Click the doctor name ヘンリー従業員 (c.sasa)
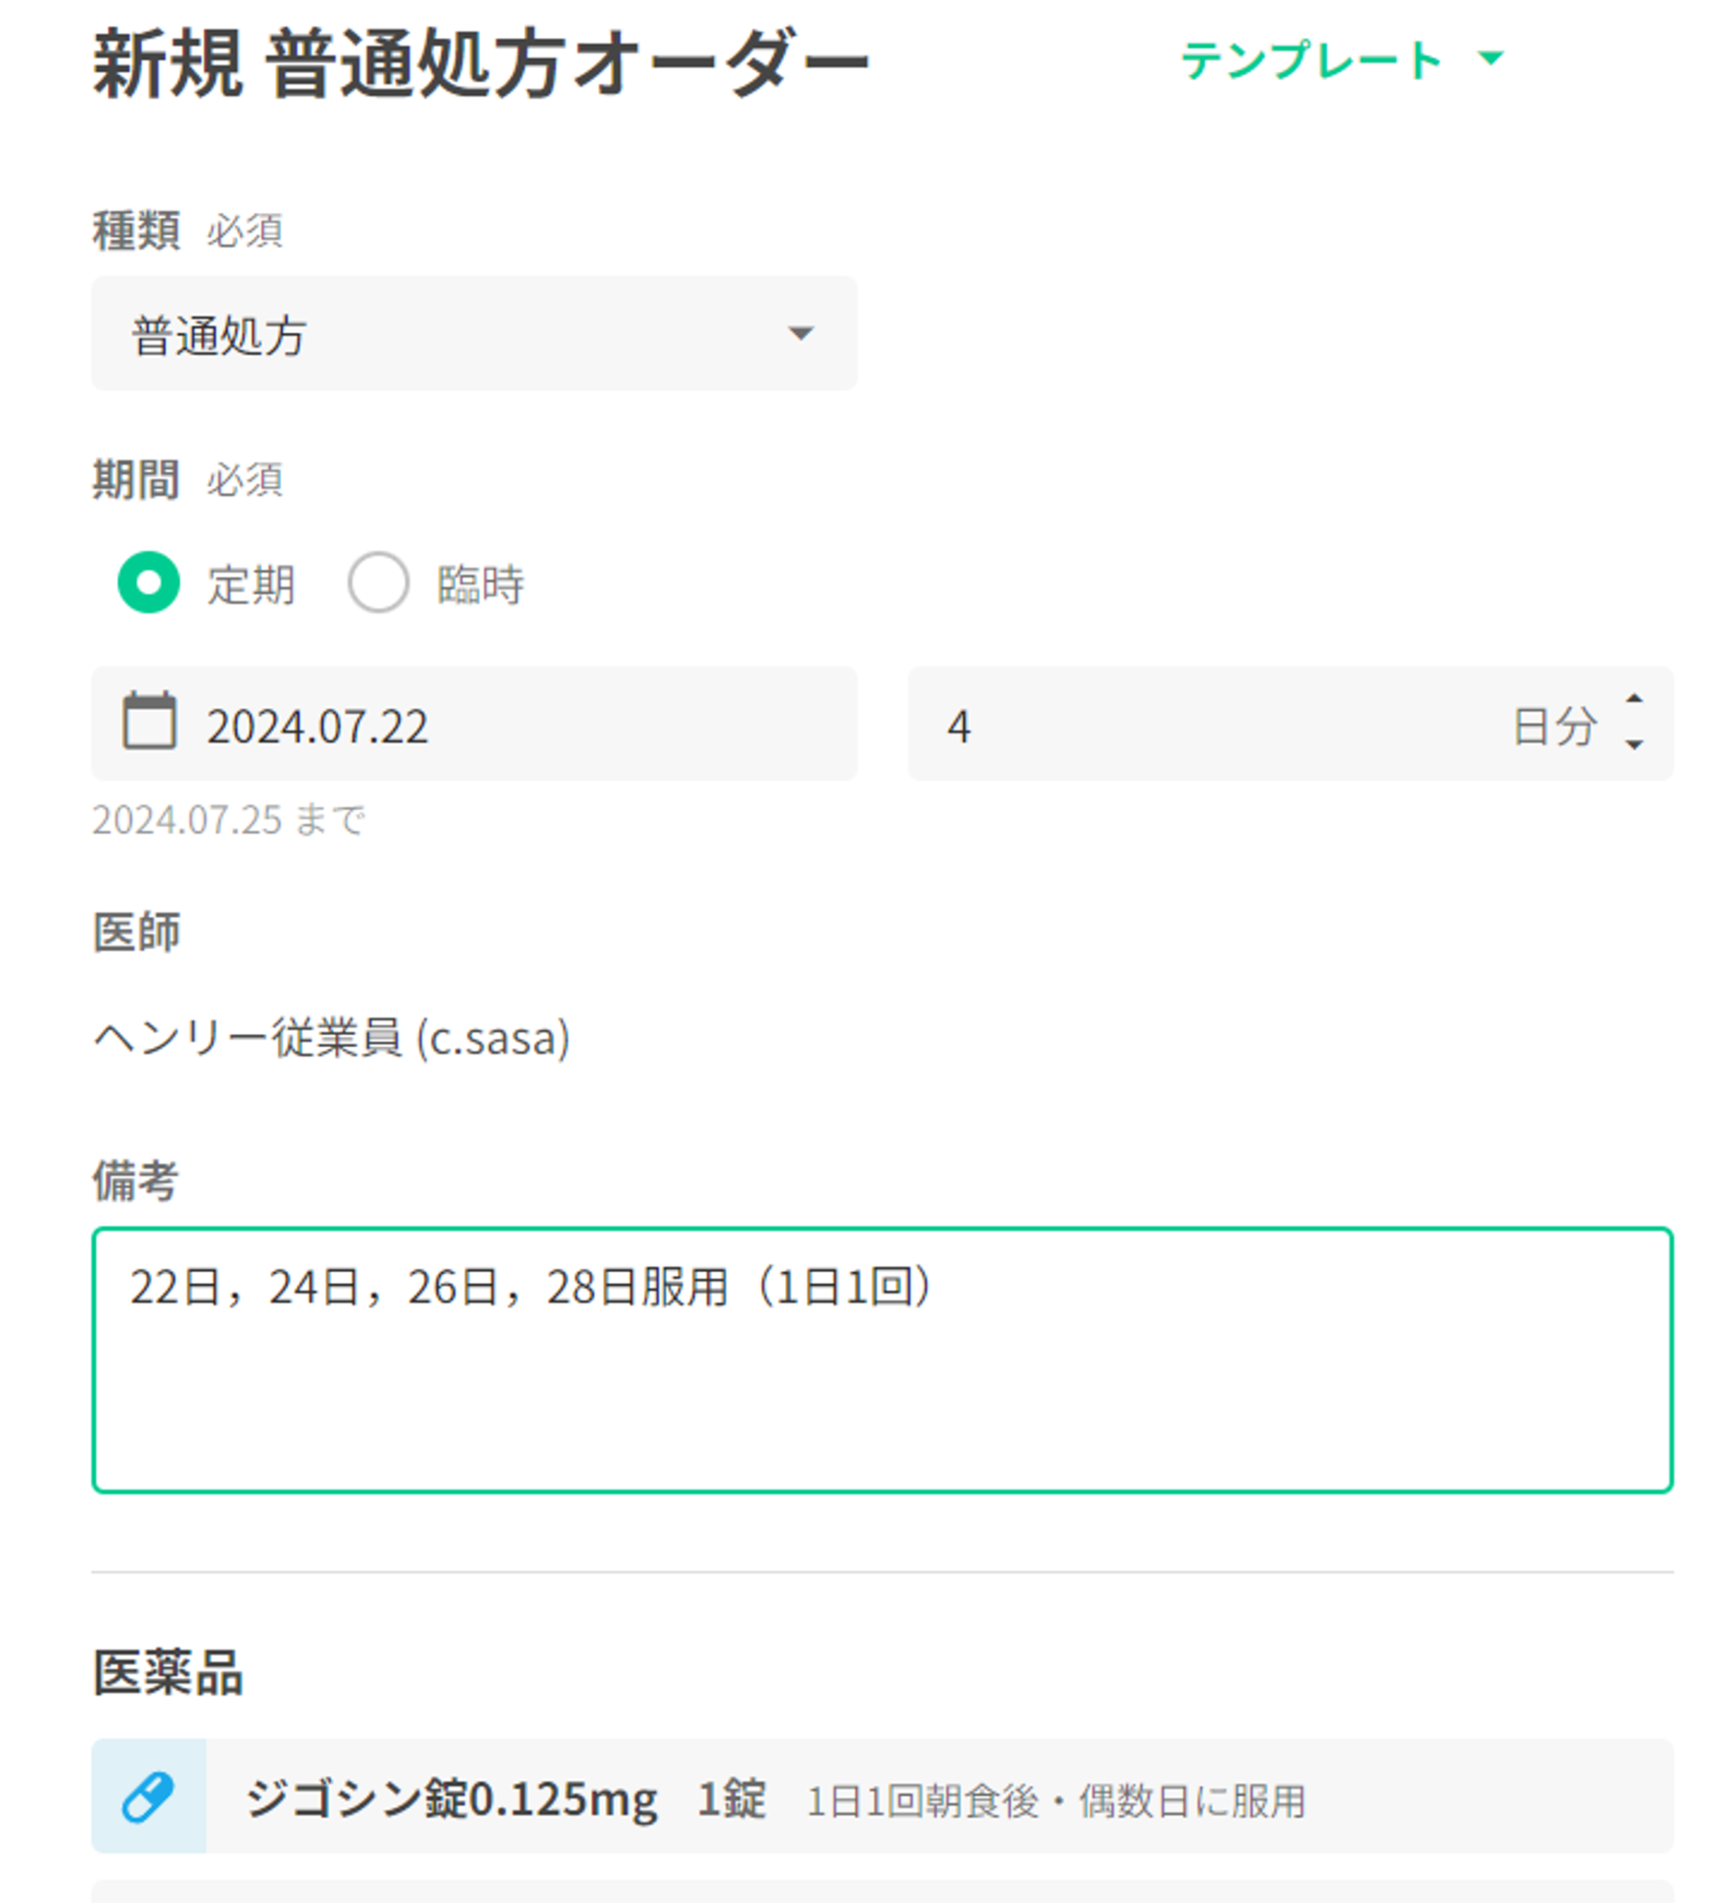 coord(332,1038)
